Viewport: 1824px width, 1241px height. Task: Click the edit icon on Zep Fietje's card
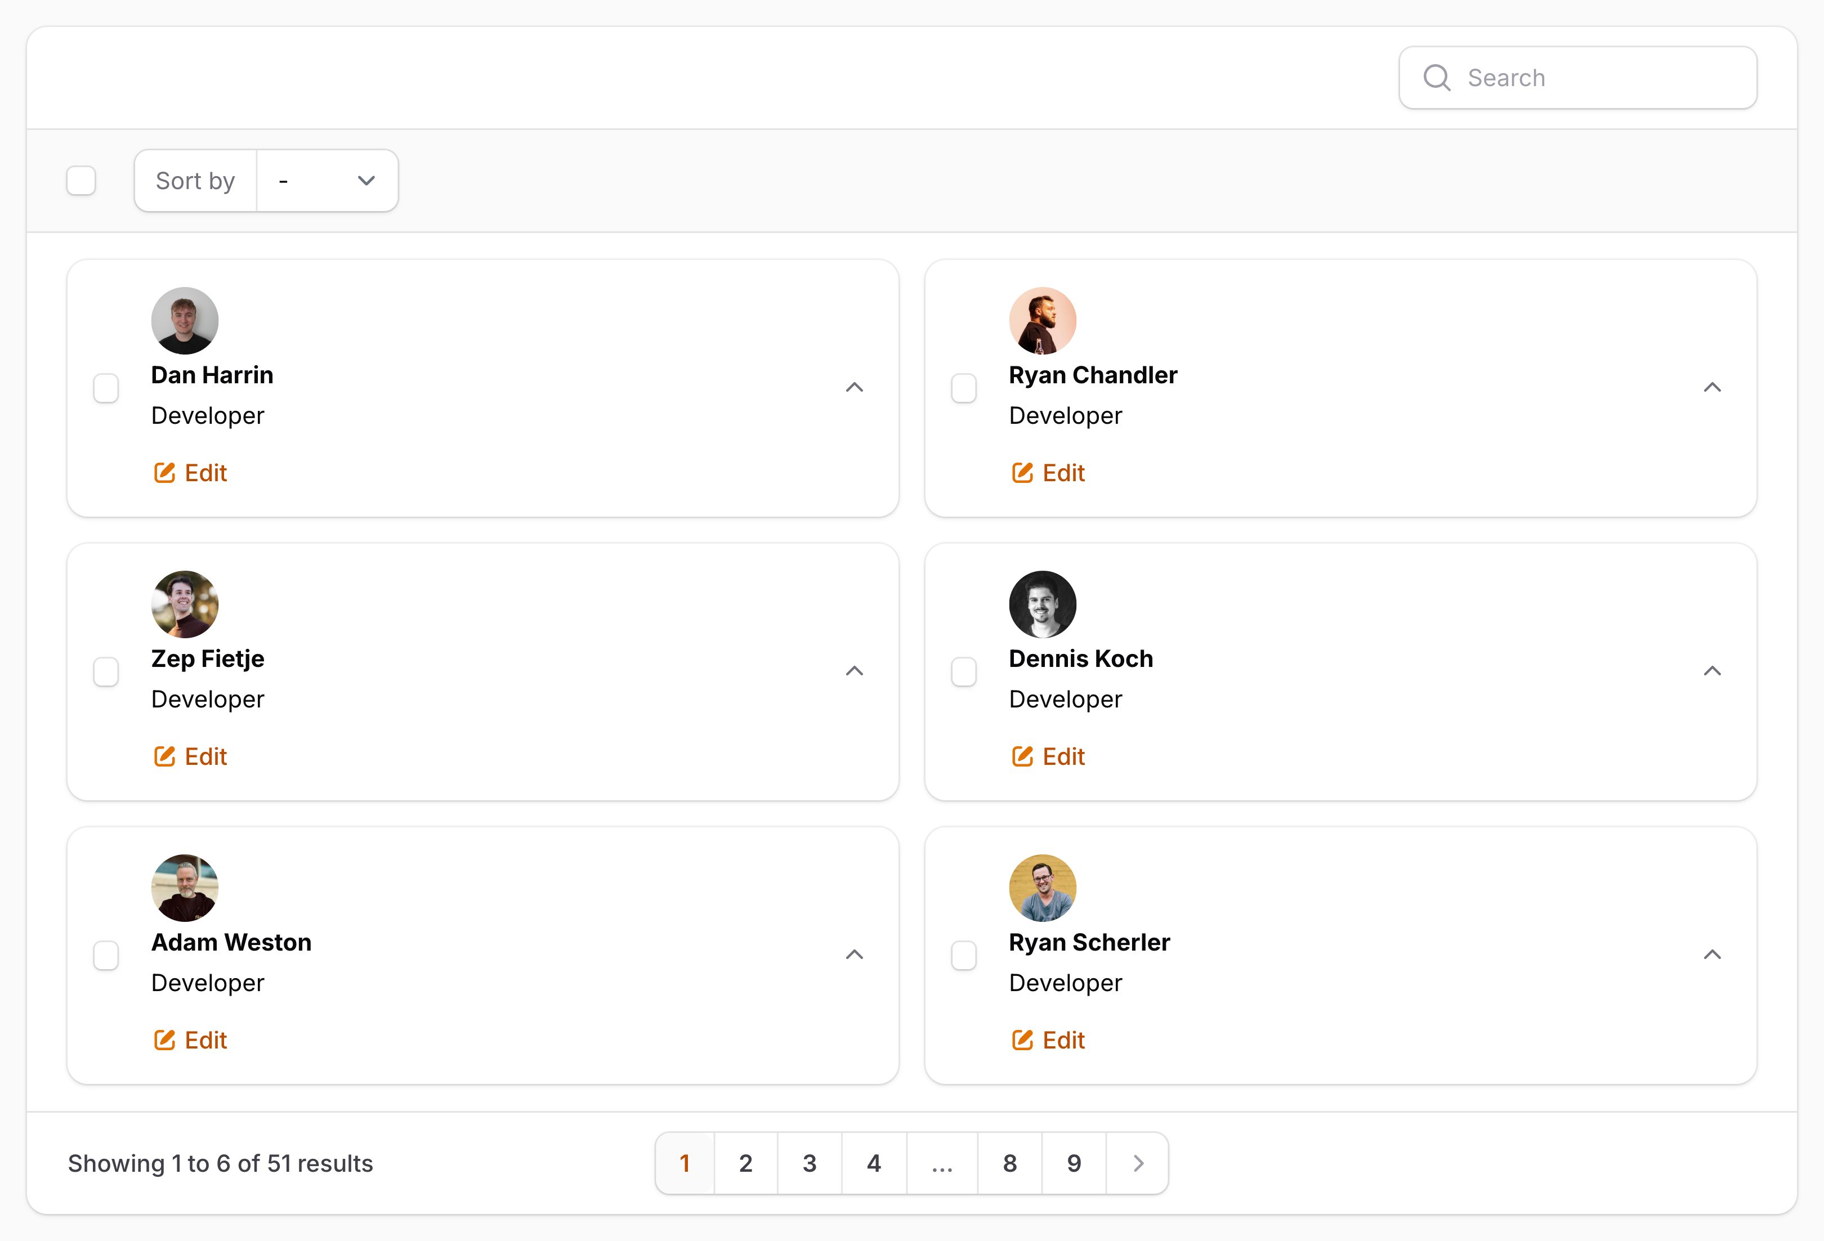[164, 756]
